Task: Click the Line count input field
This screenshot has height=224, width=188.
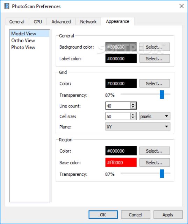Action: [118, 106]
